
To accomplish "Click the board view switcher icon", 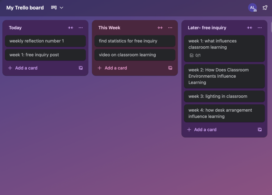I will click(54, 8).
